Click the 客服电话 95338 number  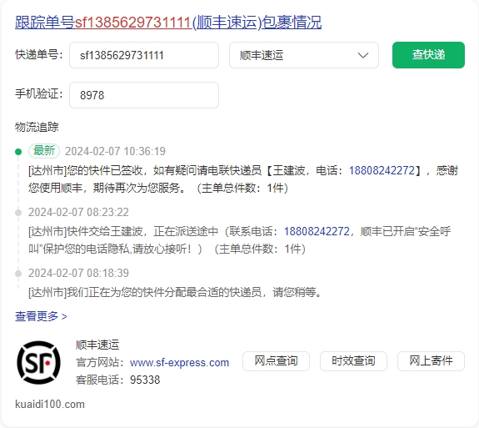click(145, 380)
